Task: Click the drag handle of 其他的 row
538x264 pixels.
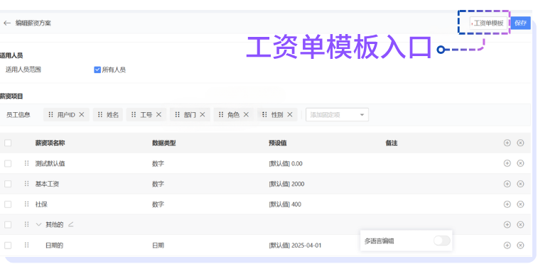Action: (27, 225)
